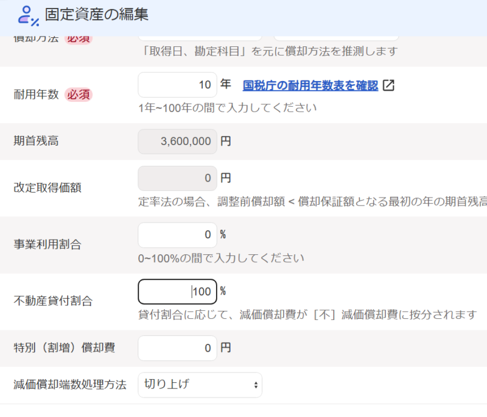This screenshot has height=417, width=487.
Task: Click the 事業利用割合 label text
Action: click(x=47, y=244)
